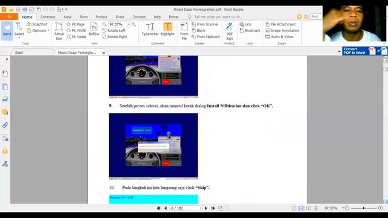
Task: Open the File menu
Action: coord(9,17)
